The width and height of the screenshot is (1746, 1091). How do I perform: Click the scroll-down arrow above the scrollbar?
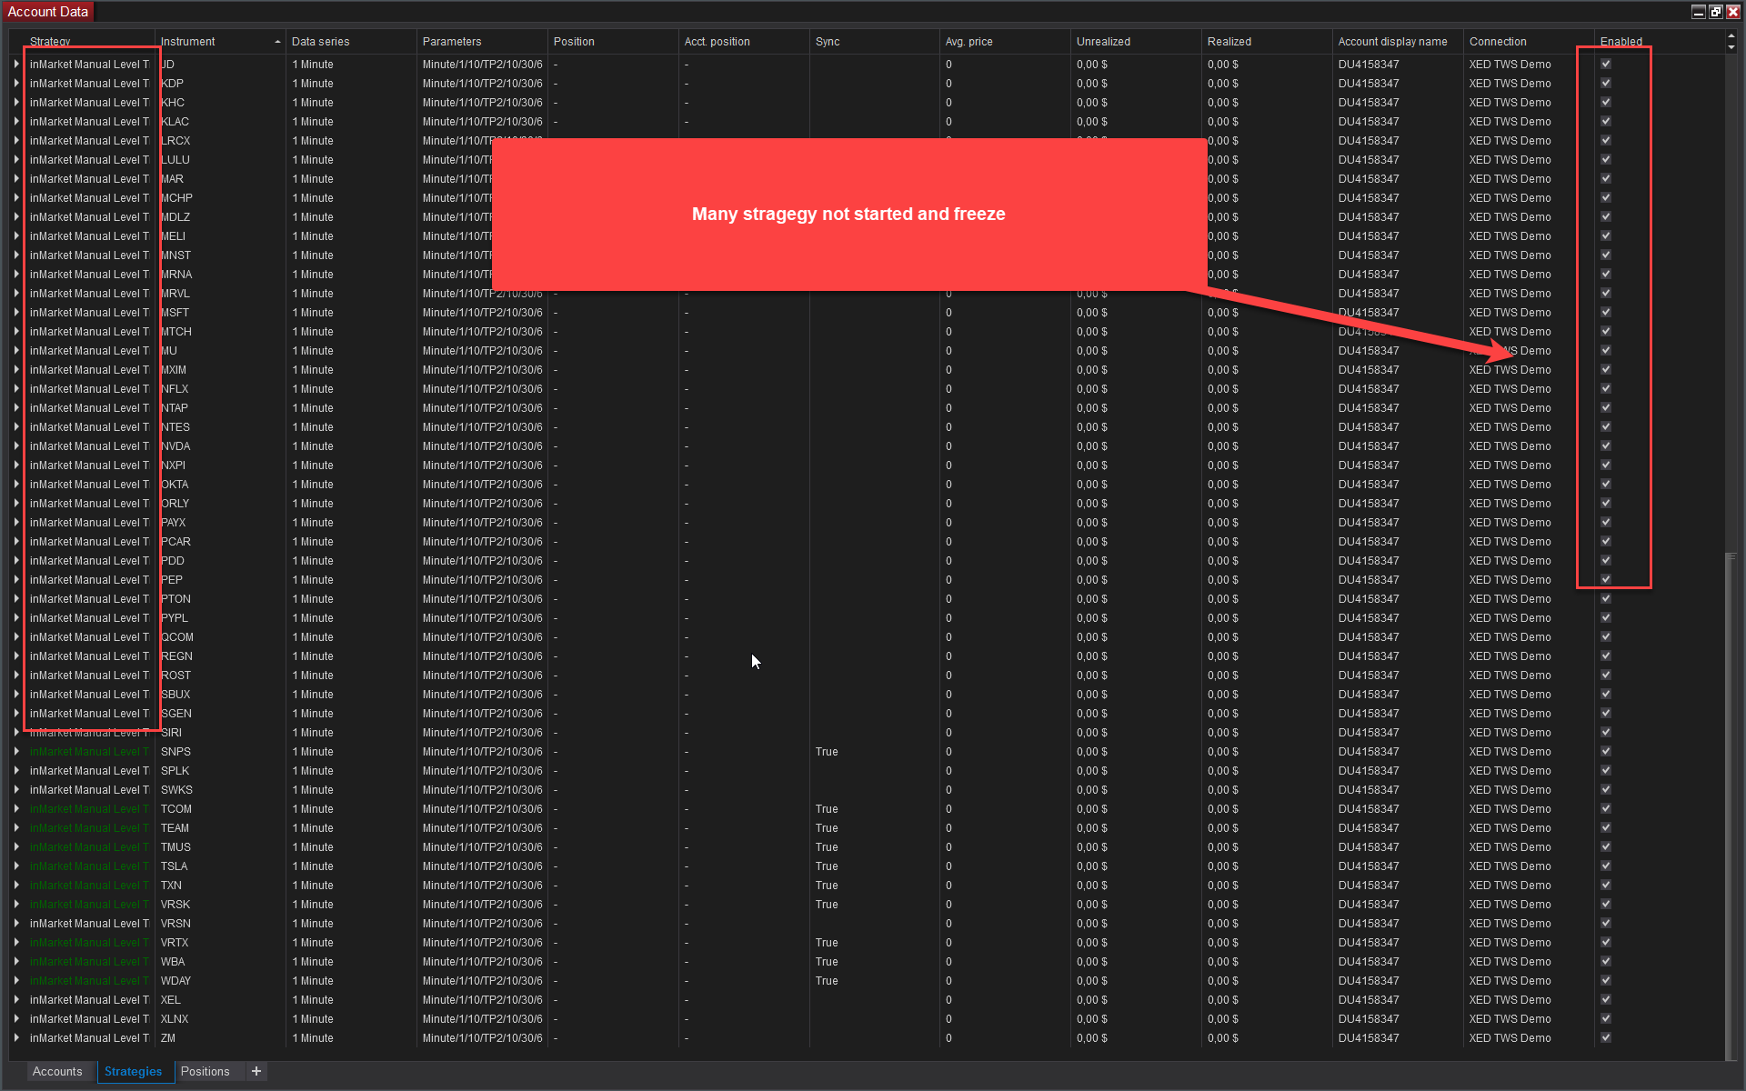(x=1731, y=46)
